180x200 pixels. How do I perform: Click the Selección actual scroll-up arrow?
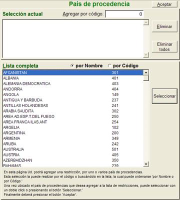click(x=146, y=22)
